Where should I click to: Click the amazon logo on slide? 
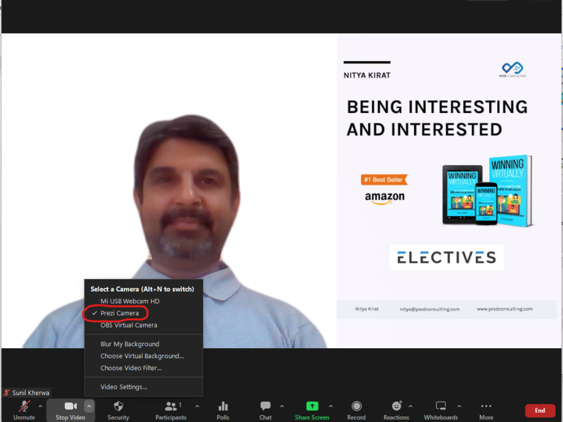[385, 197]
